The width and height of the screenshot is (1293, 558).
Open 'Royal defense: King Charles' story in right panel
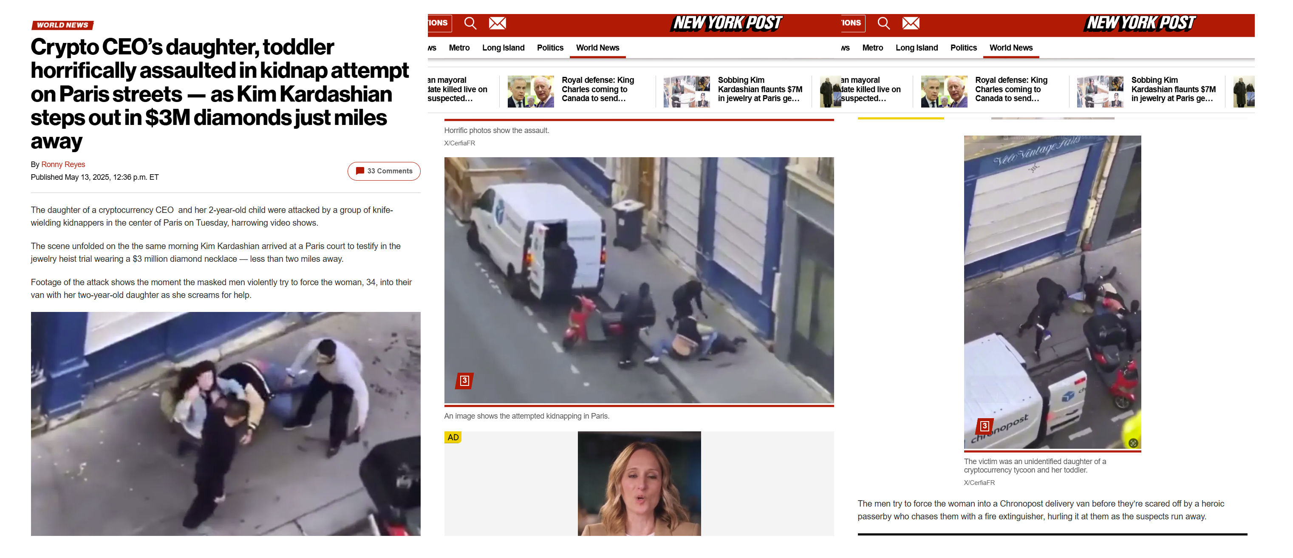1012,89
